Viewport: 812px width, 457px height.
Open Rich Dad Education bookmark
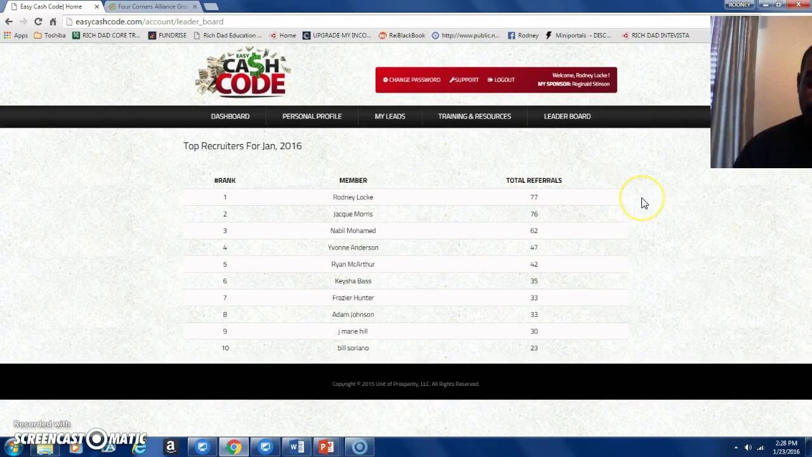pos(228,36)
